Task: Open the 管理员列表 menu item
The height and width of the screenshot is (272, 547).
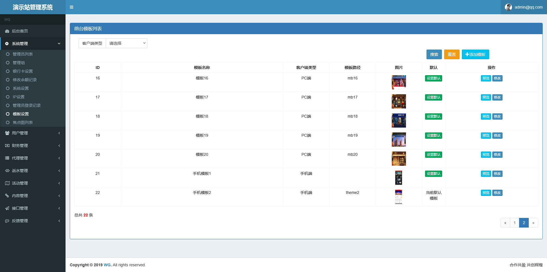Action: tap(33, 54)
